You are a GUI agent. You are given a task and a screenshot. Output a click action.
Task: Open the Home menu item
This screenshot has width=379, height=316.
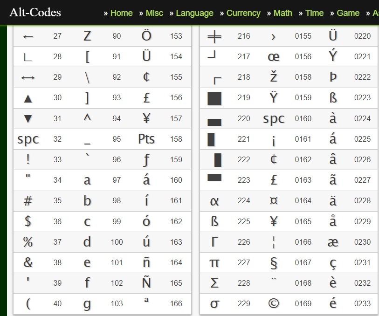click(x=121, y=13)
